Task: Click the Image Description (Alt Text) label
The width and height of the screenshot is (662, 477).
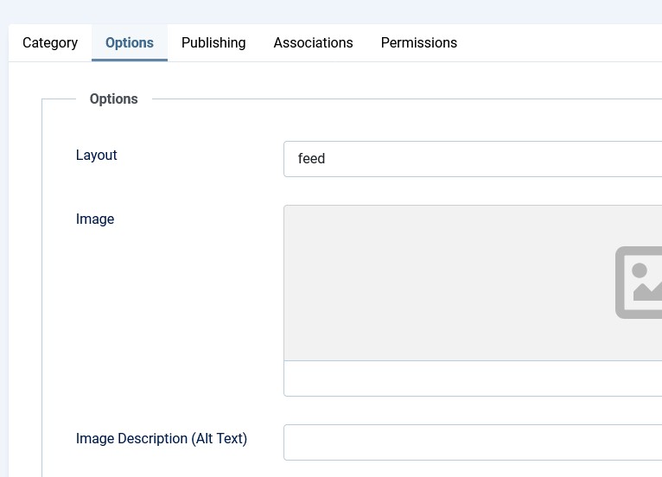Action: coord(162,439)
